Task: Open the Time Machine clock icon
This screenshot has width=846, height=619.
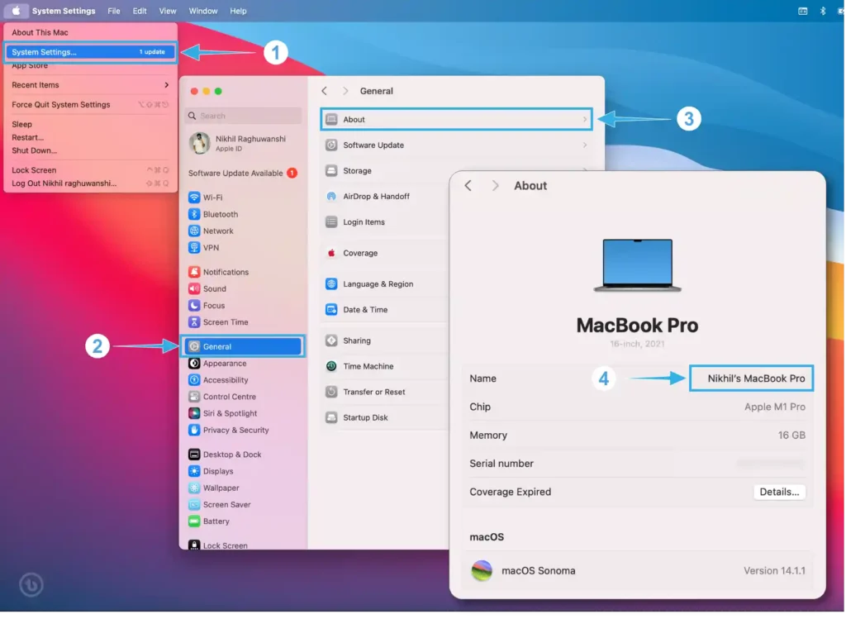Action: (331, 366)
